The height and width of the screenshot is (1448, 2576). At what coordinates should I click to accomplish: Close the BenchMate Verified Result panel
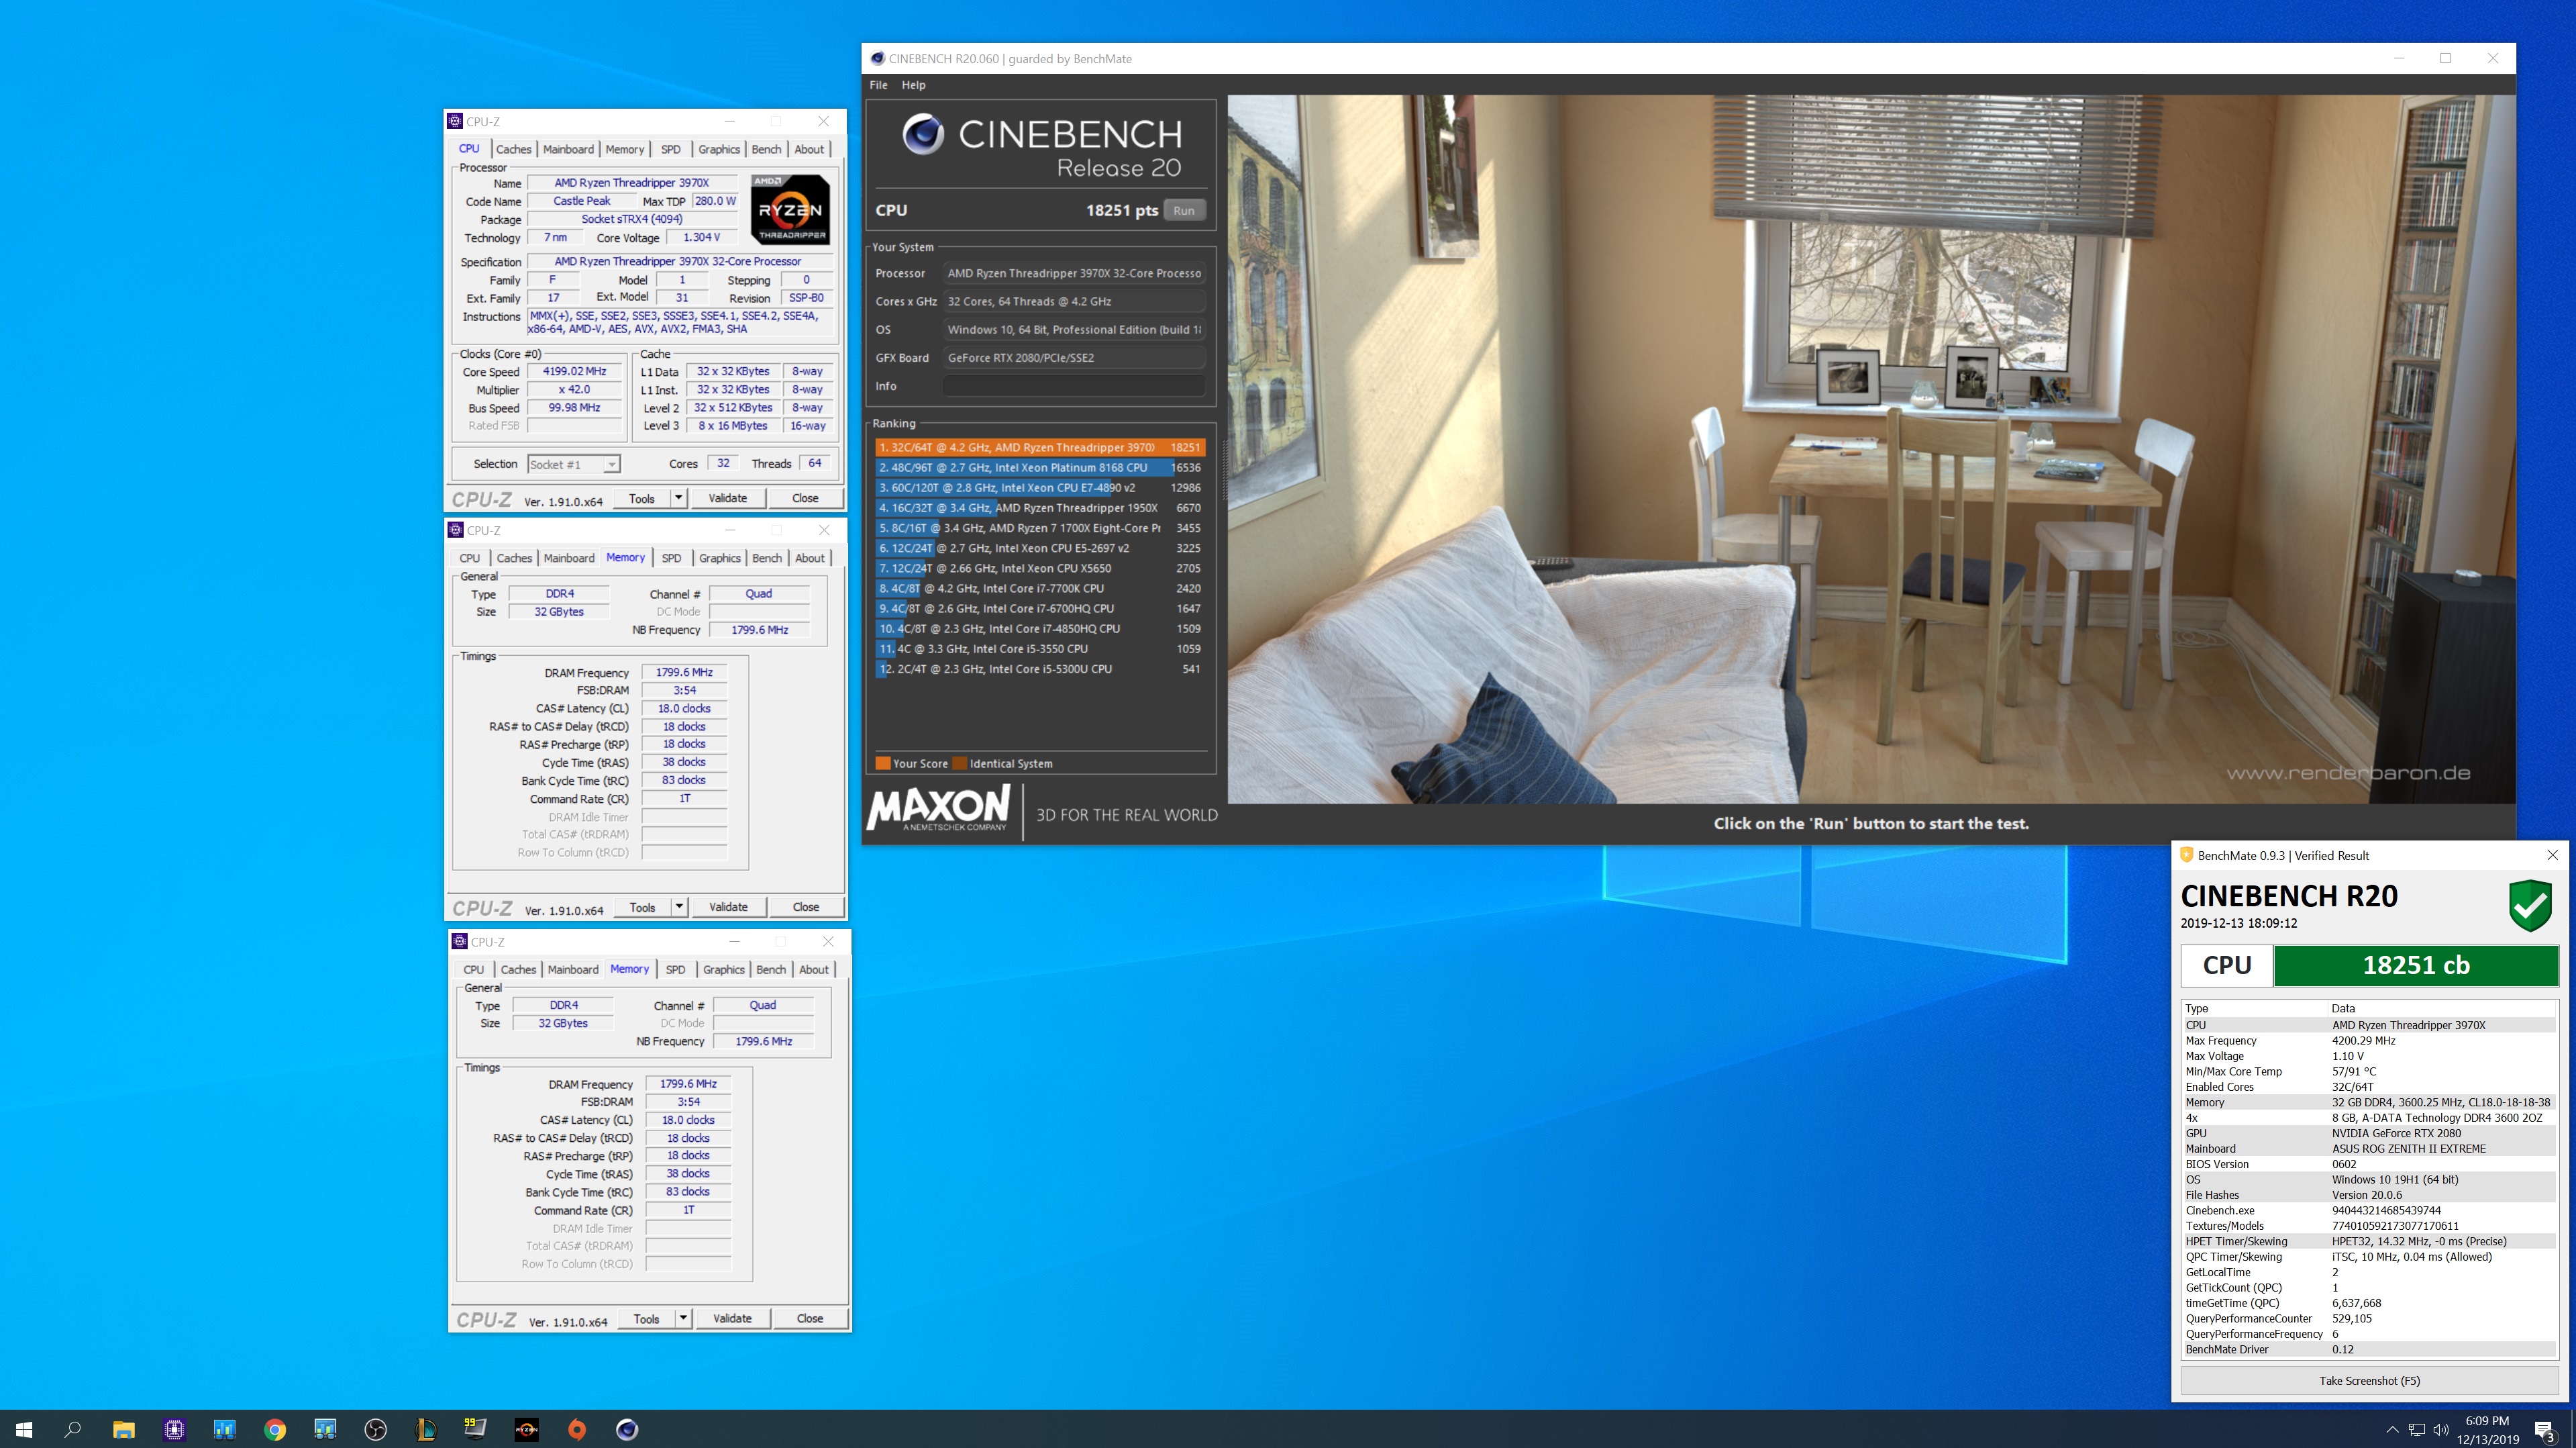[2552, 855]
